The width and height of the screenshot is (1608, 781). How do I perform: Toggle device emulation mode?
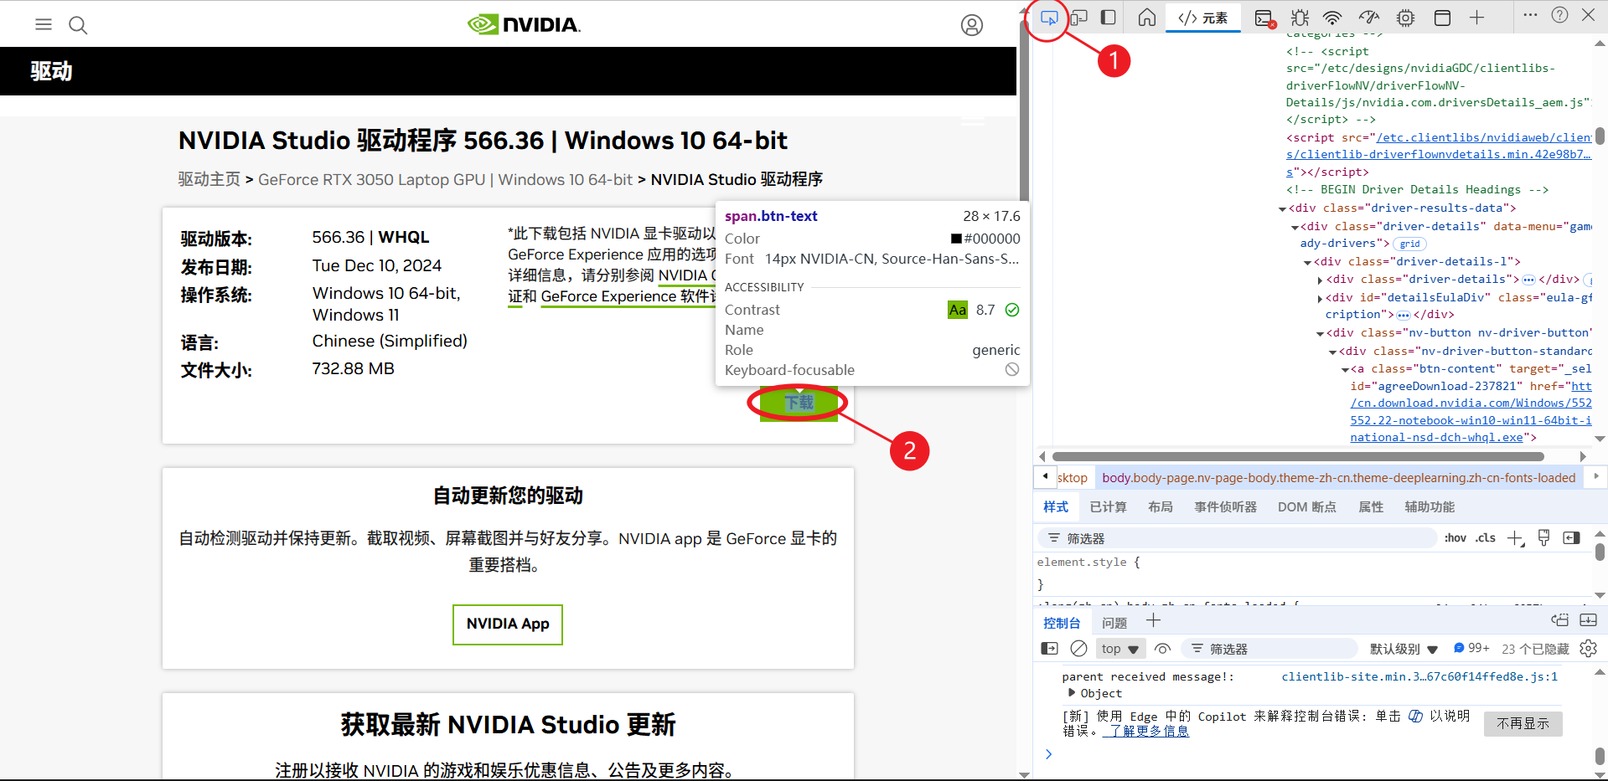tap(1079, 18)
